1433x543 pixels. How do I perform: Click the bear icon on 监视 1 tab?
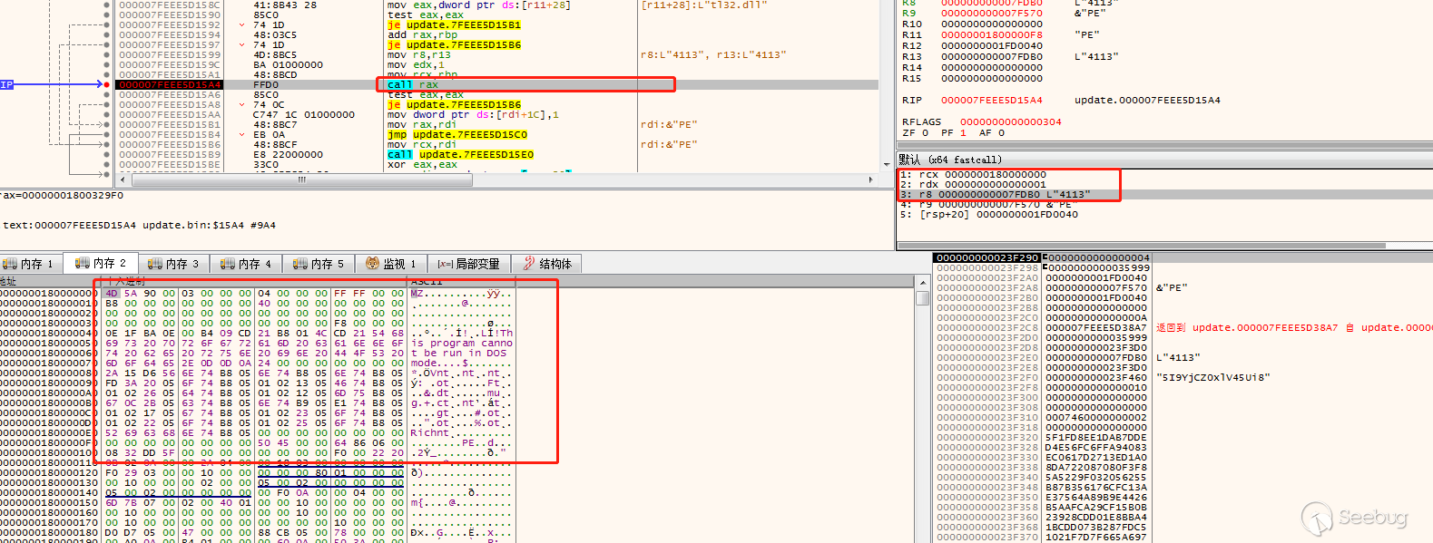tap(372, 264)
